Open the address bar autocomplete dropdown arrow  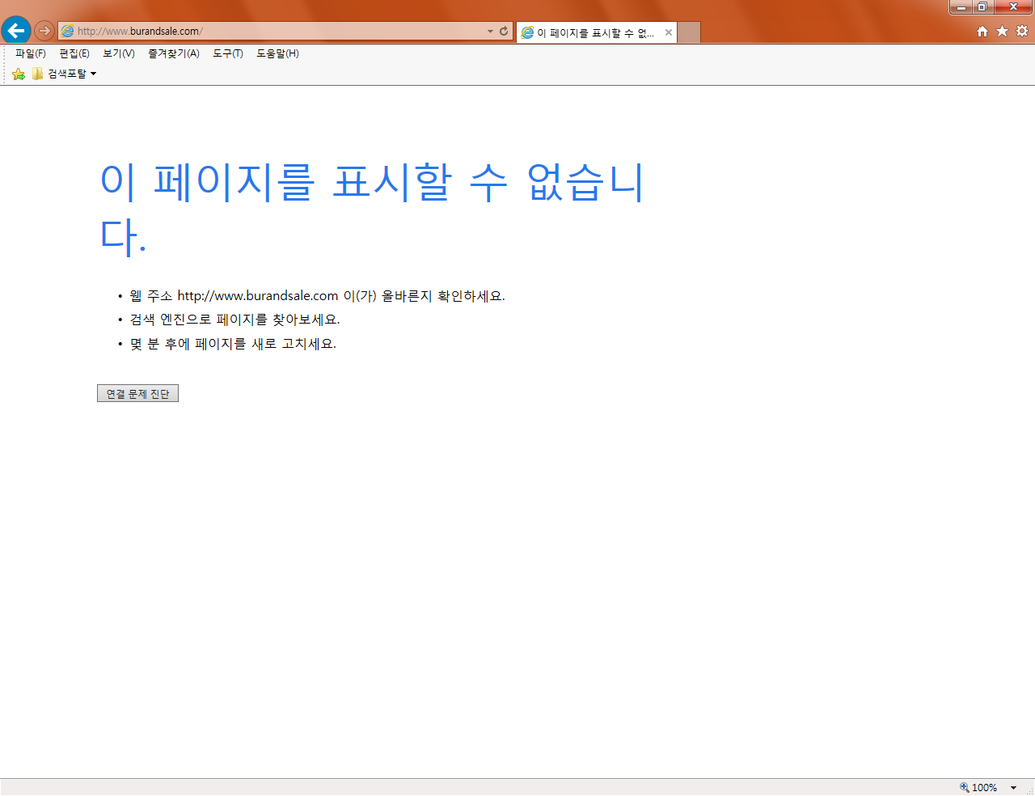[x=490, y=32]
